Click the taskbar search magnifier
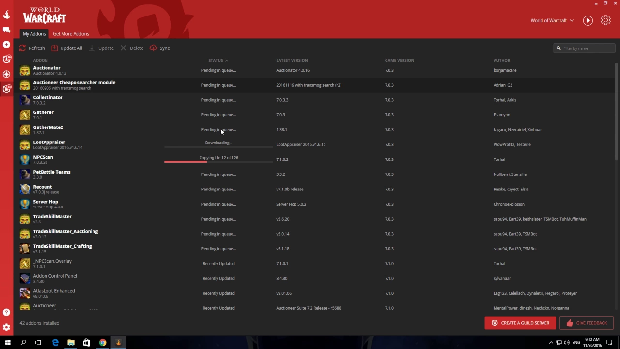This screenshot has width=620, height=349. click(23, 343)
